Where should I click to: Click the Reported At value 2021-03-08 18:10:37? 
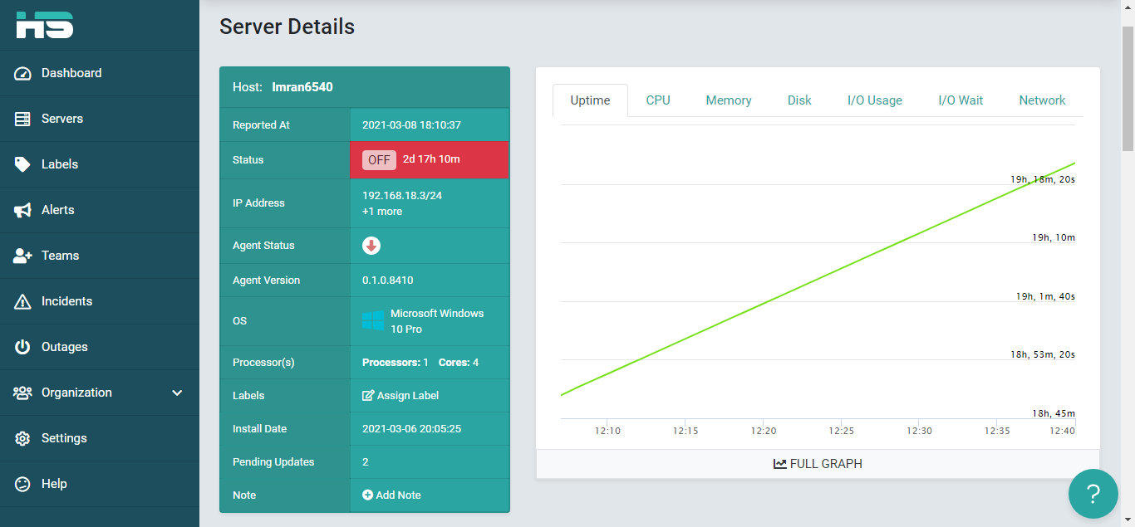coord(411,125)
